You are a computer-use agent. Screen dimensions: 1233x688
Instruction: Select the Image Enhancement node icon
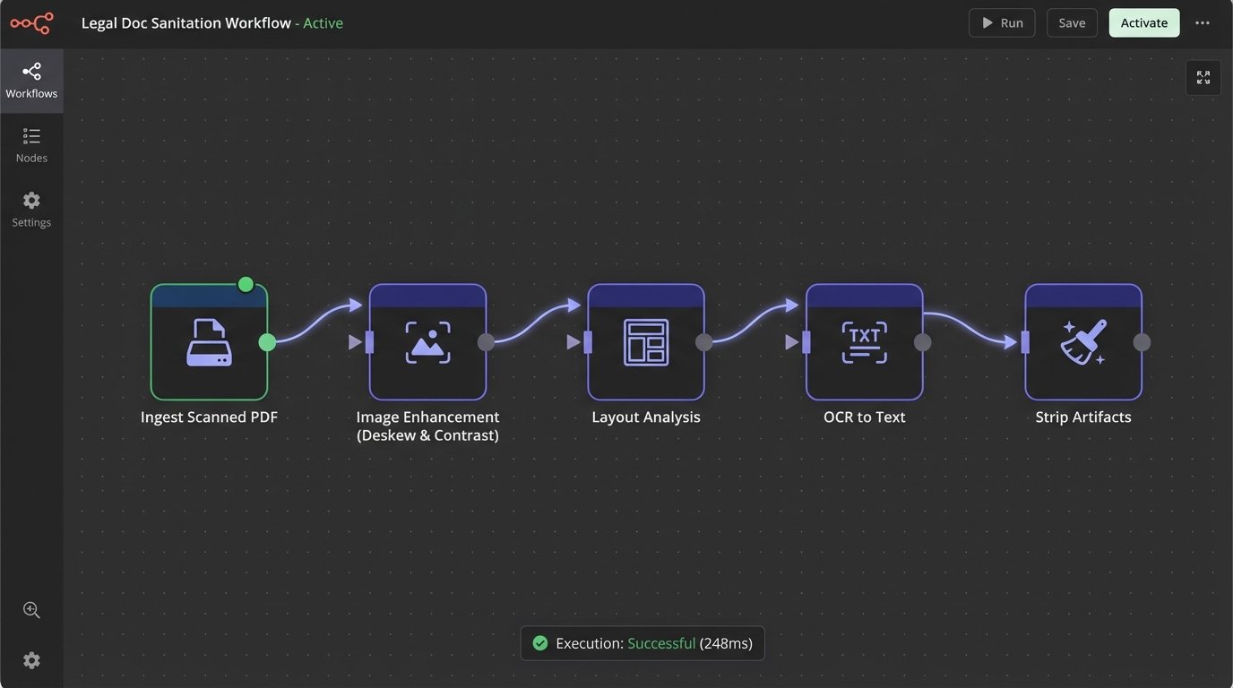[427, 342]
